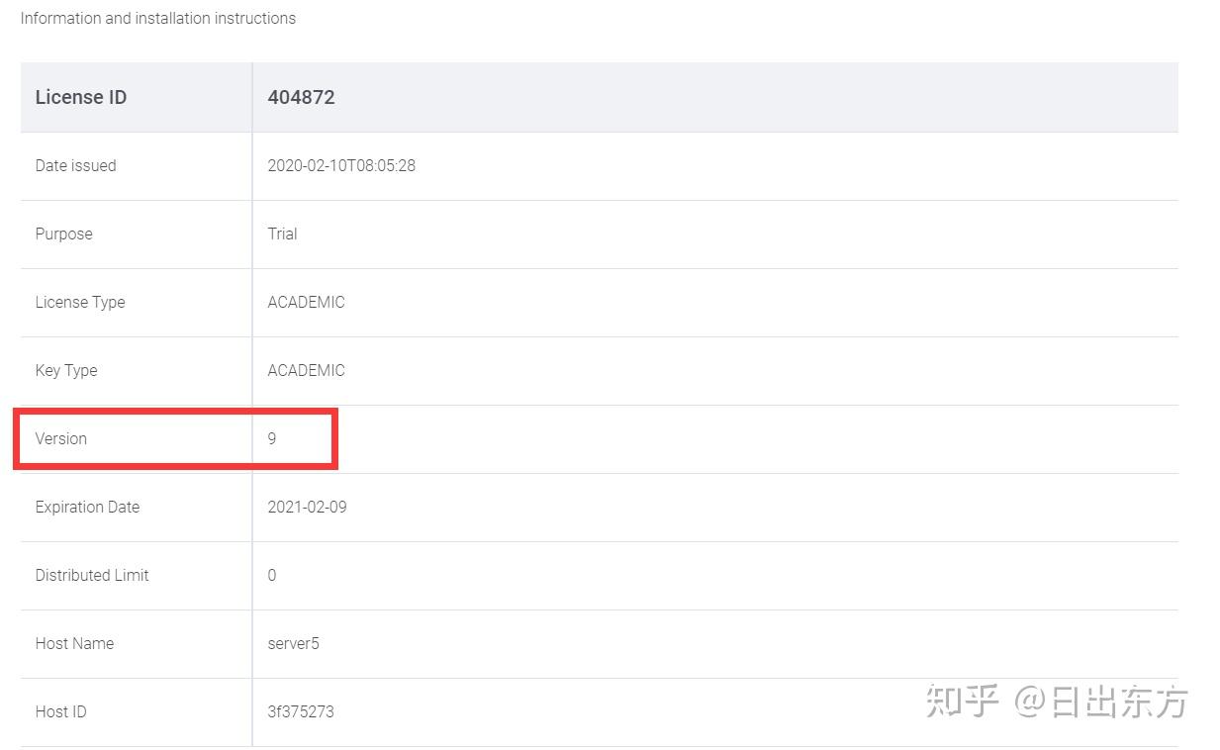Click the 'Information and installation instructions' heading text

(x=158, y=18)
